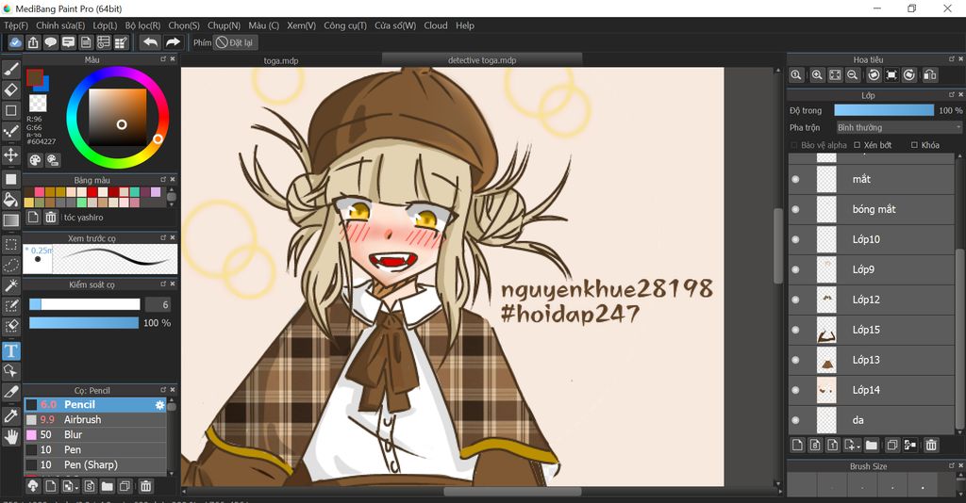Create new blank layer in layer panel
The image size is (966, 503).
[x=797, y=445]
